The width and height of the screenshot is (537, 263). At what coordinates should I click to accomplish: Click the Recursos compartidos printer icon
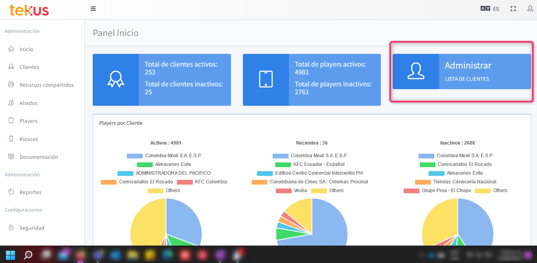(x=11, y=85)
